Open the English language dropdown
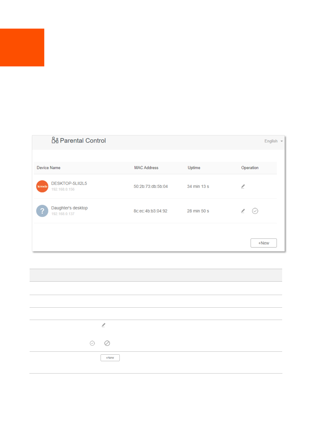 pyautogui.click(x=273, y=141)
